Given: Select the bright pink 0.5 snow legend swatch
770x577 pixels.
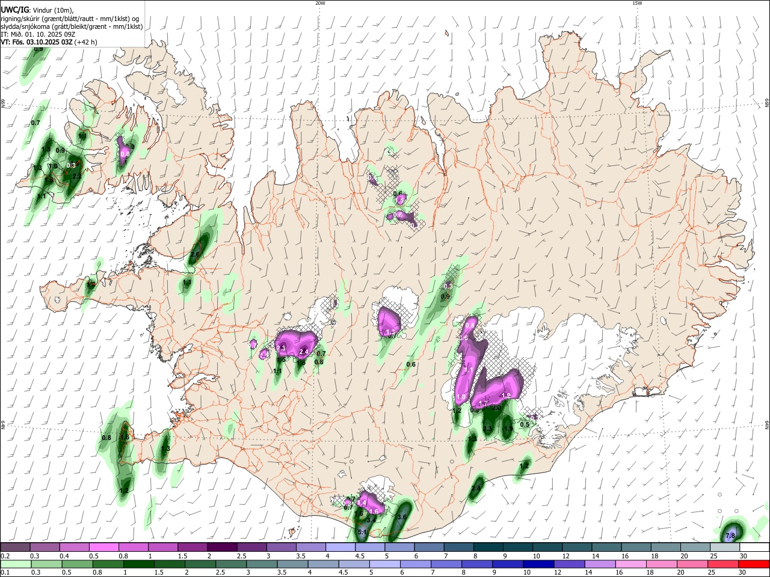Looking at the screenshot, I should click(x=103, y=547).
